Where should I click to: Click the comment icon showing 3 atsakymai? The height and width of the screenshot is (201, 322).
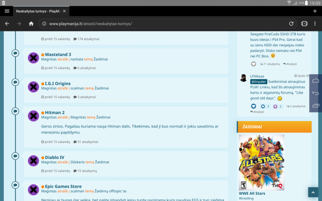[x=75, y=97]
